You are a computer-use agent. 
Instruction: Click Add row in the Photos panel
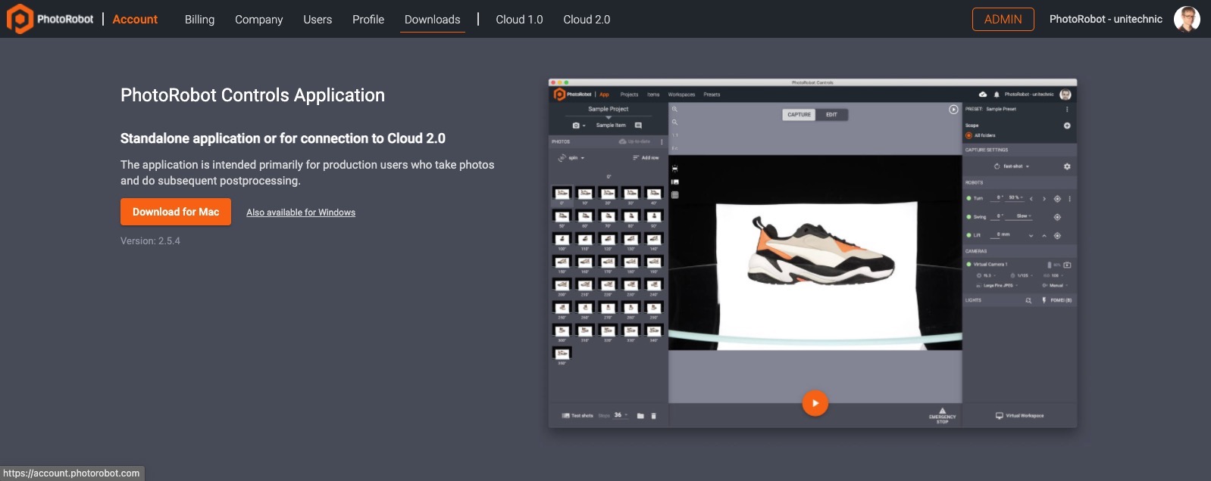(x=646, y=158)
